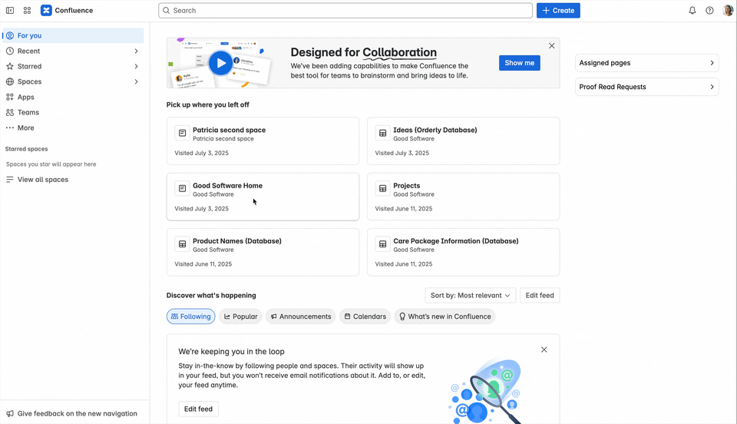The height and width of the screenshot is (424, 737).
Task: Click the Spaces globe icon in sidebar
Action: point(10,81)
